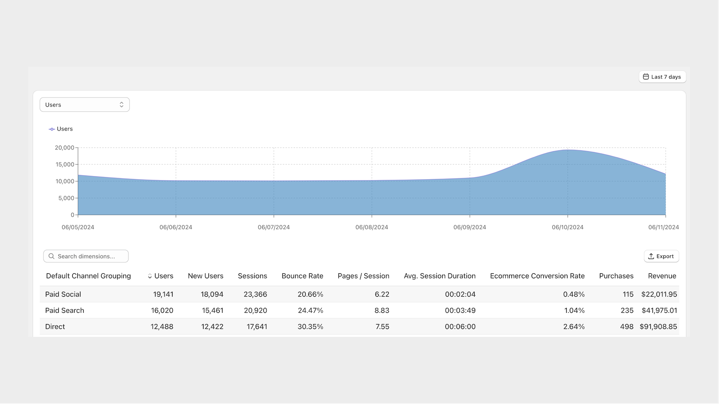Sort by the New Users column header
Screen dimensions: 719x404
point(205,276)
